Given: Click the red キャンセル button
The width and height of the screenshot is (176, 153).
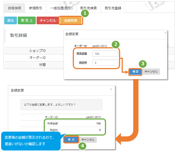Looking at the screenshot, I should (x=48, y=21).
